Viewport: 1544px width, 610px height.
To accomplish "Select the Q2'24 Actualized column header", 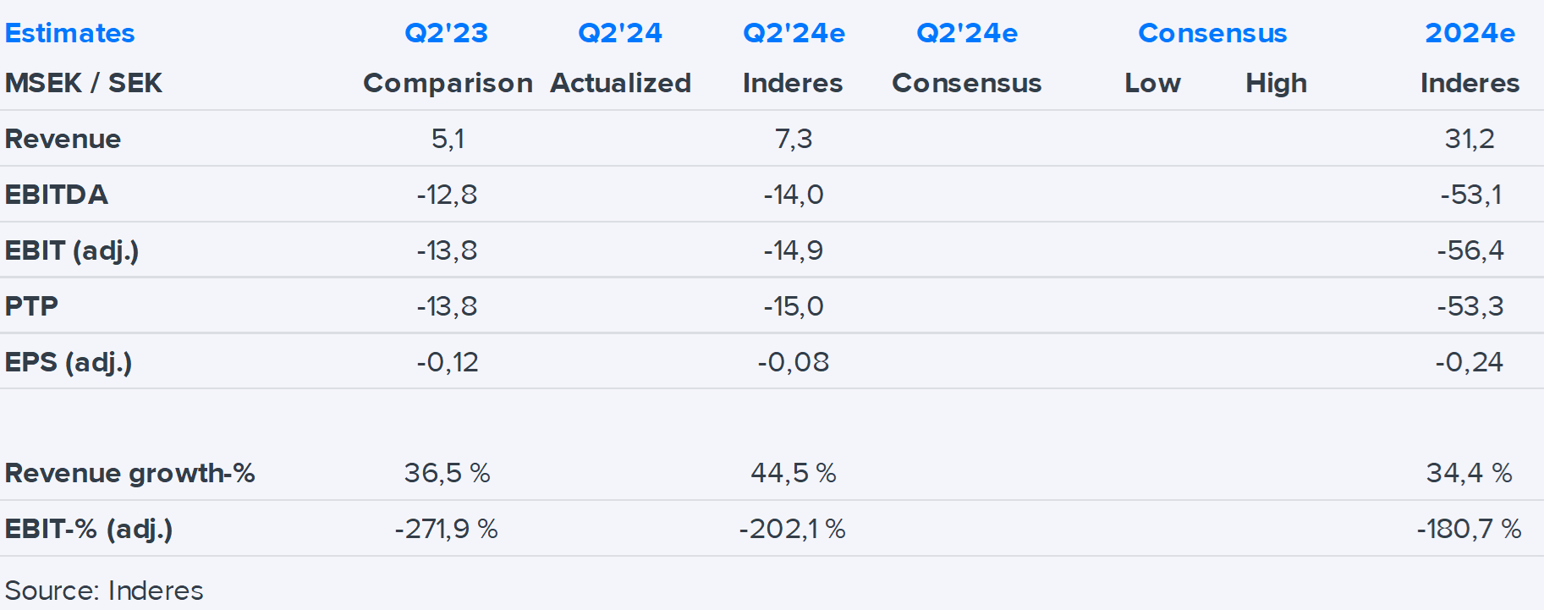I will 620,33.
